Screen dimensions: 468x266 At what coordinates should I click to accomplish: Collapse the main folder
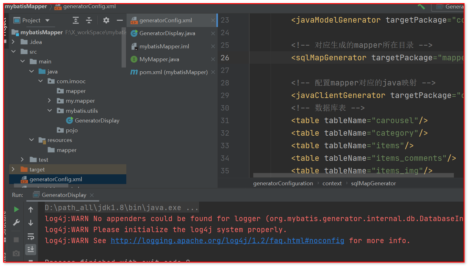(x=22, y=61)
